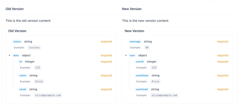239x110 pixels.
Task: Click the OK example value
Action: point(147,48)
